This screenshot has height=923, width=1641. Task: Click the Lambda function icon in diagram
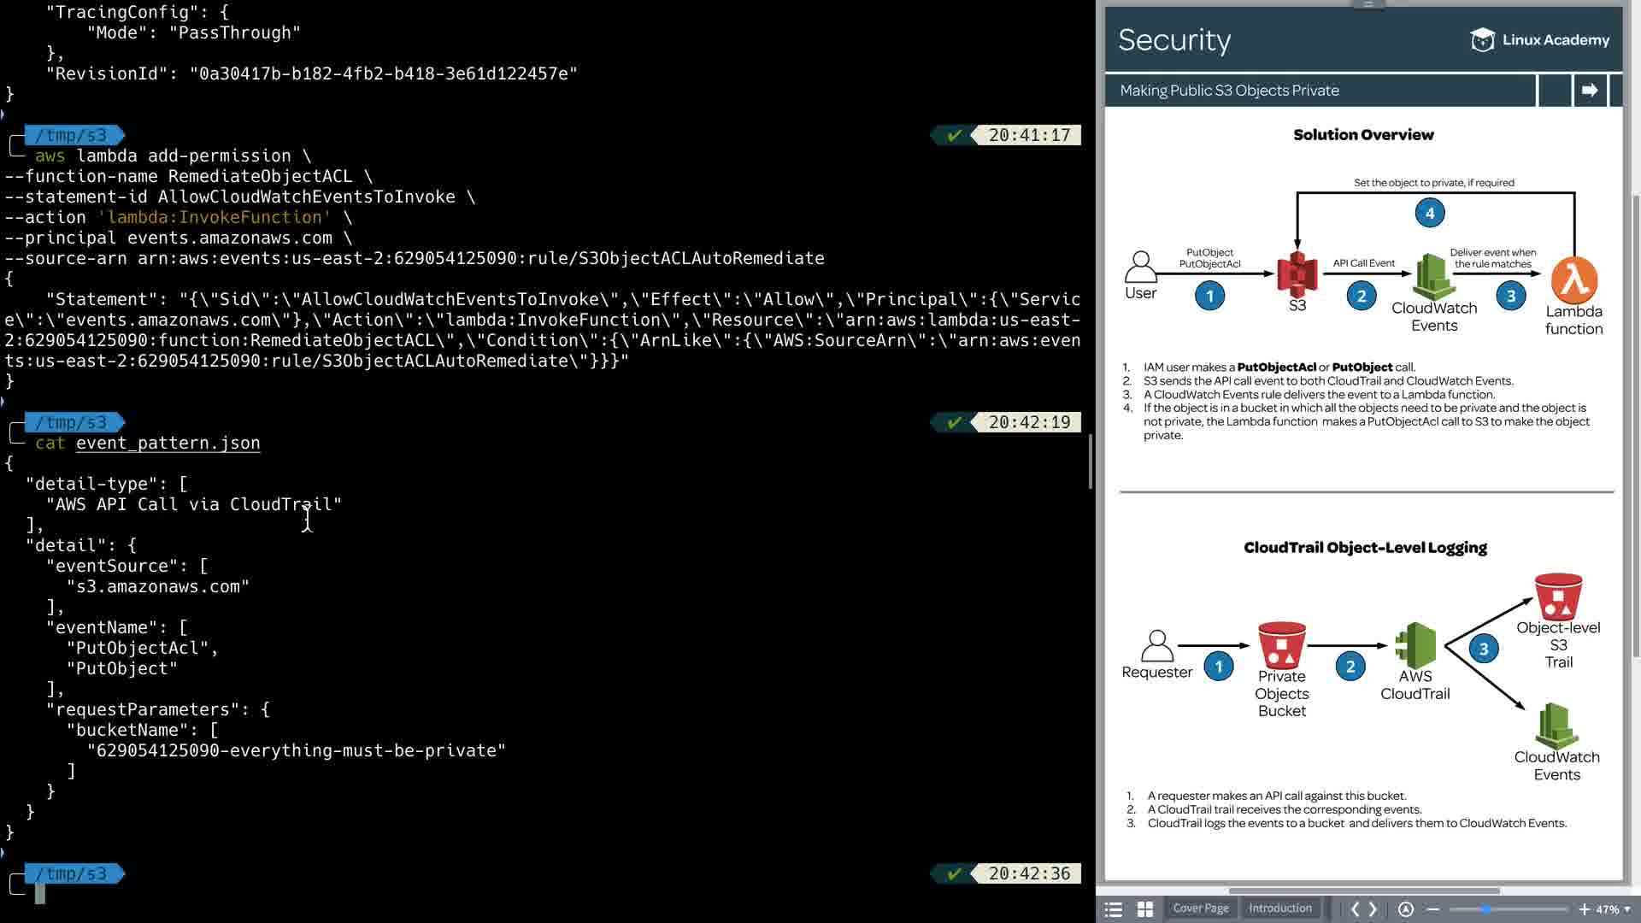point(1573,280)
